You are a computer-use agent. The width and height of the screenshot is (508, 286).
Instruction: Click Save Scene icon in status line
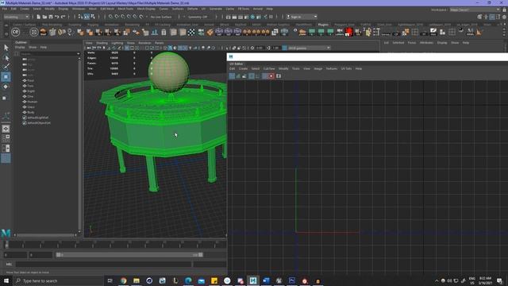[51, 17]
